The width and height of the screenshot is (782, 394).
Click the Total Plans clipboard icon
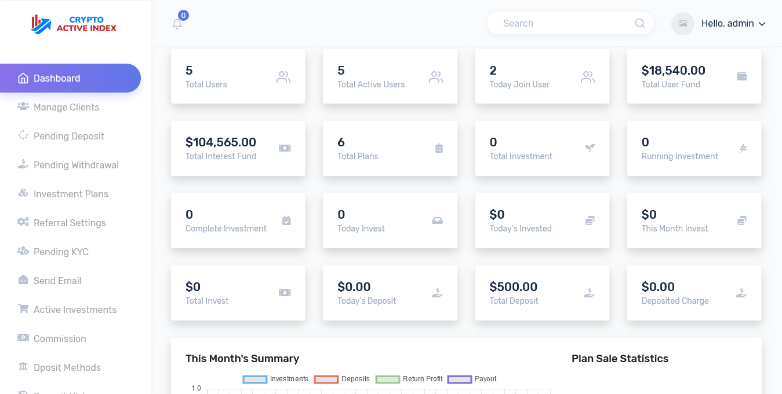(439, 149)
